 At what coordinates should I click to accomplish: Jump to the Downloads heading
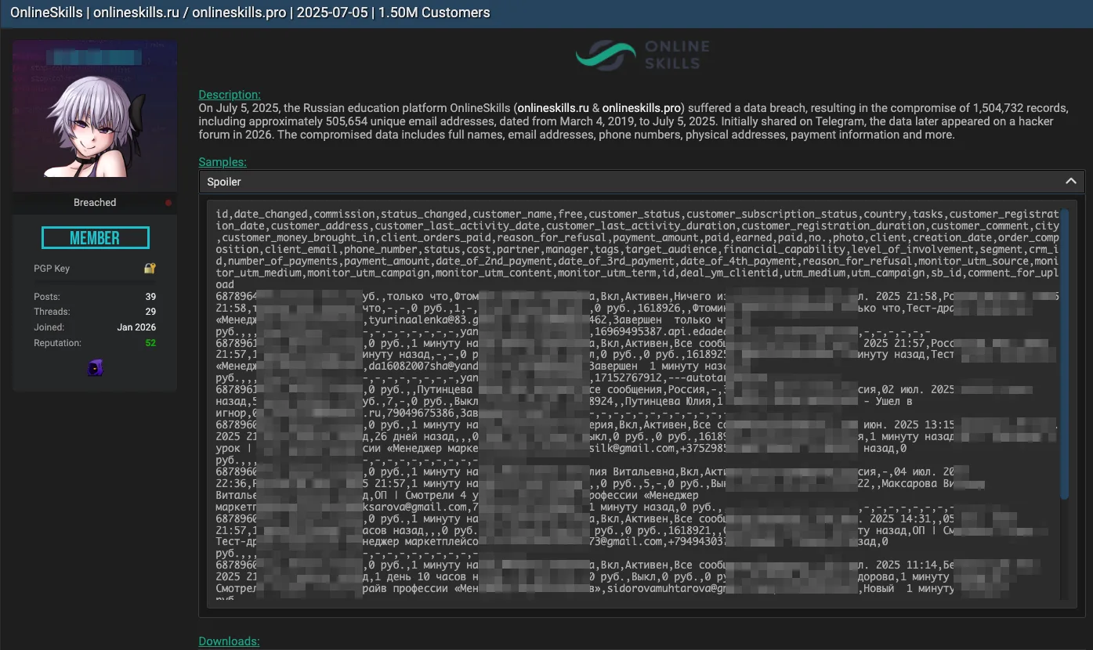tap(229, 641)
